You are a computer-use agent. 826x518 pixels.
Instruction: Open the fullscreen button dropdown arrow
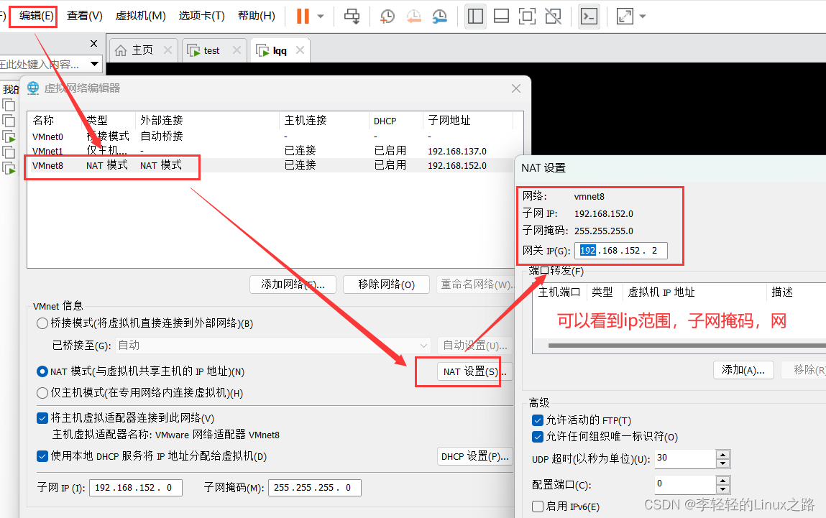click(x=642, y=16)
